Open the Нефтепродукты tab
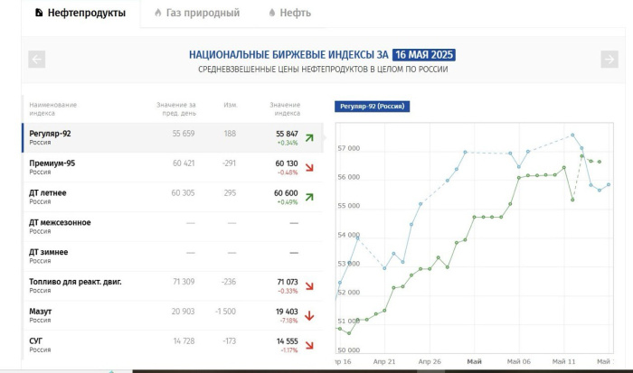The width and height of the screenshot is (633, 373). (x=80, y=13)
